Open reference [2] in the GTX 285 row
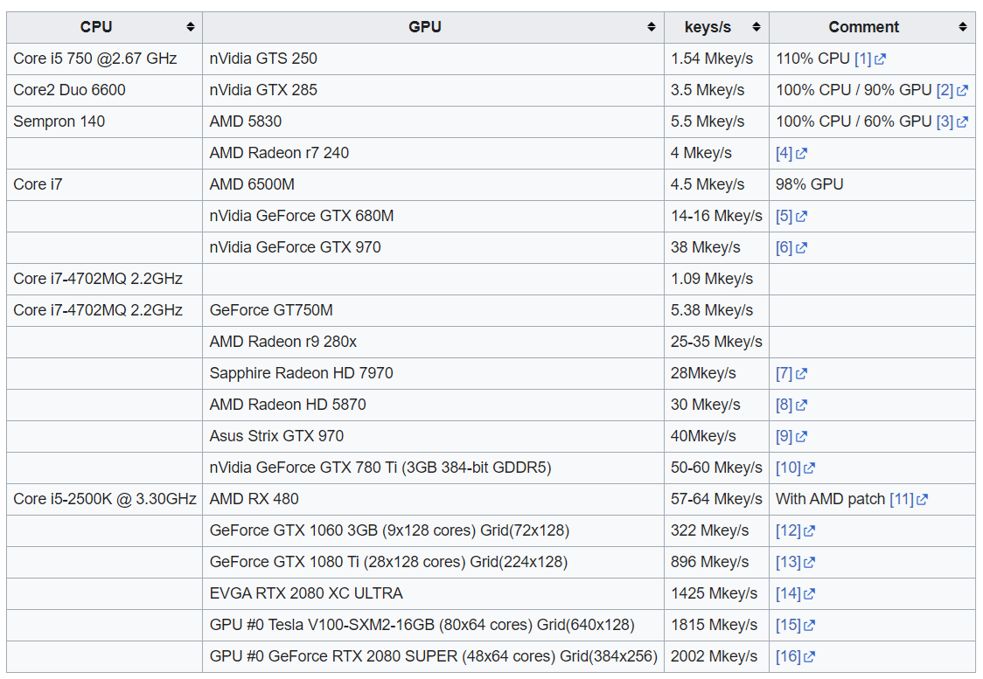The image size is (983, 679). coord(952,90)
